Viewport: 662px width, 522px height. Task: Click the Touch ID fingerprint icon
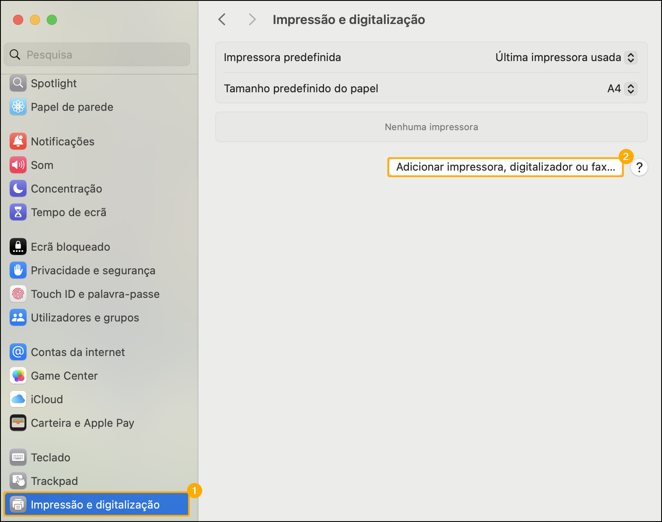tap(18, 294)
